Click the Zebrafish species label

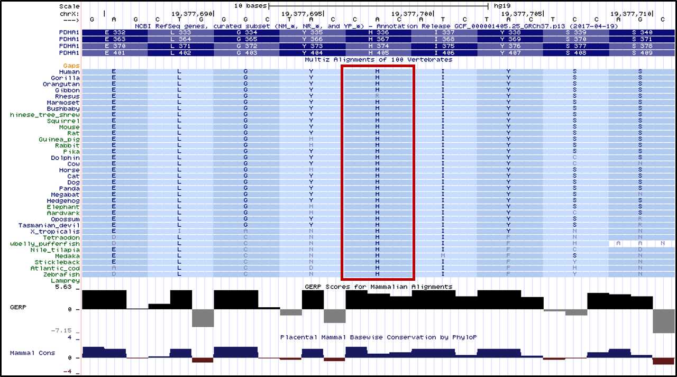tap(61, 275)
